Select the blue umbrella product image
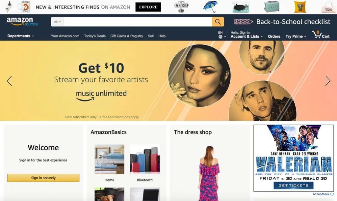337x201 pixels. click(x=210, y=7)
